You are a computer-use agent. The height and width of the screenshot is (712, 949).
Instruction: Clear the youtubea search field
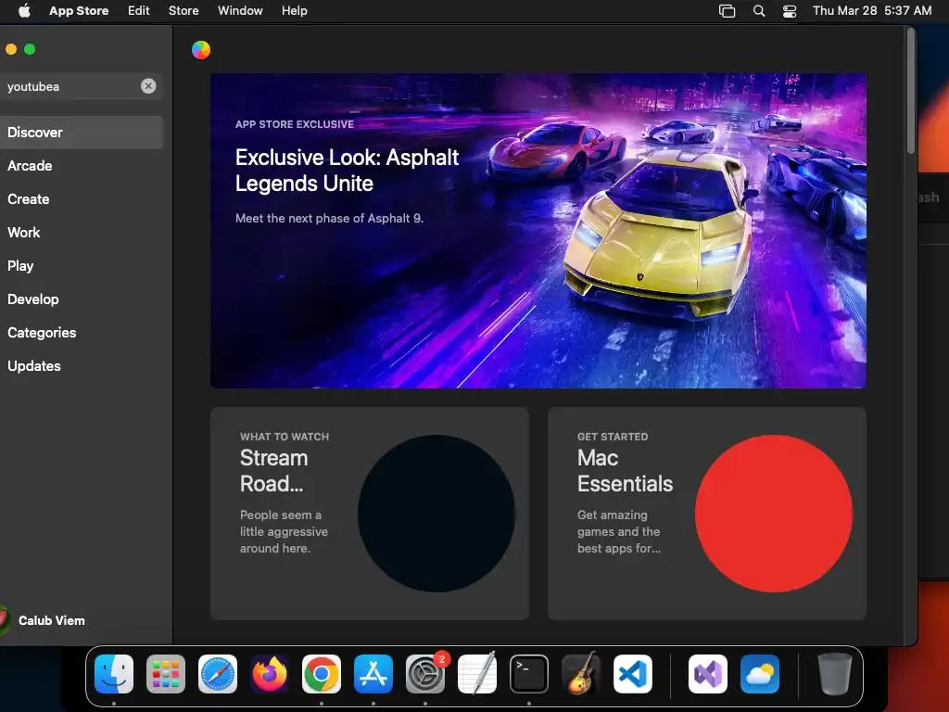[148, 86]
